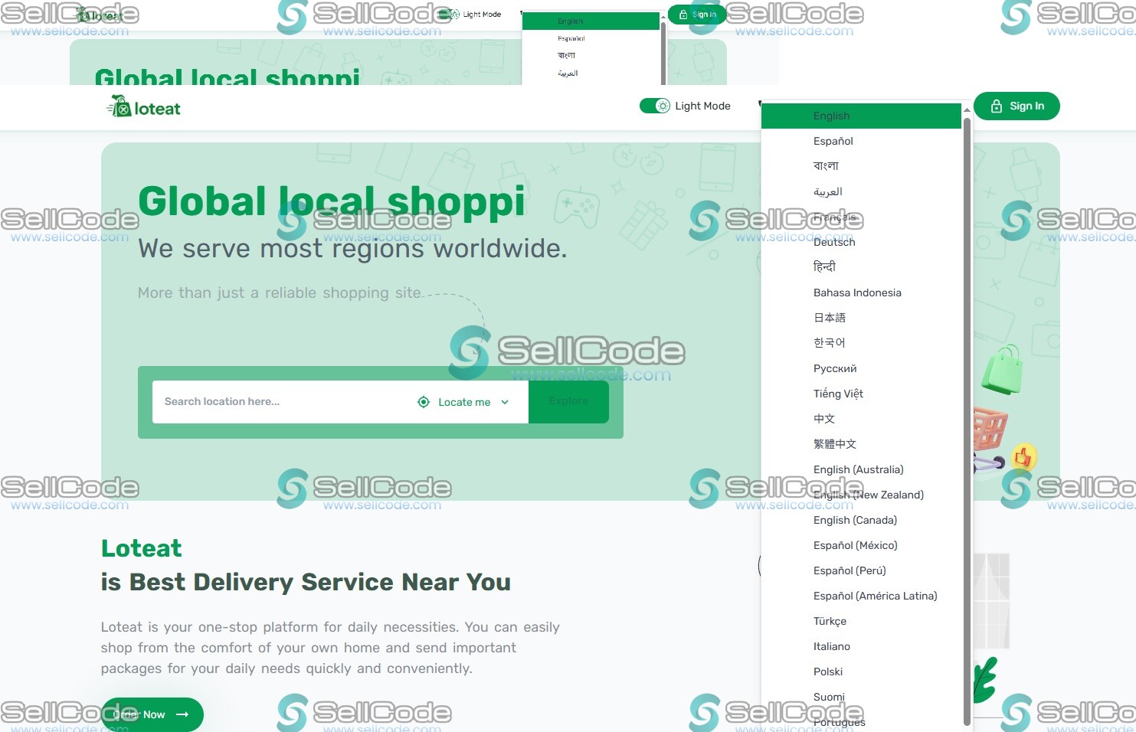Switch language to Türkçe
Screen dimensions: 1136x732
coord(830,621)
